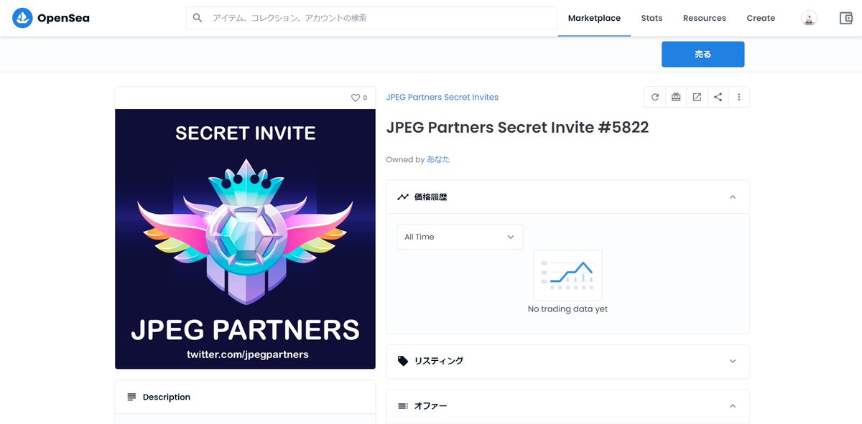The height and width of the screenshot is (424, 862).
Task: Open the Resources menu
Action: click(x=704, y=19)
